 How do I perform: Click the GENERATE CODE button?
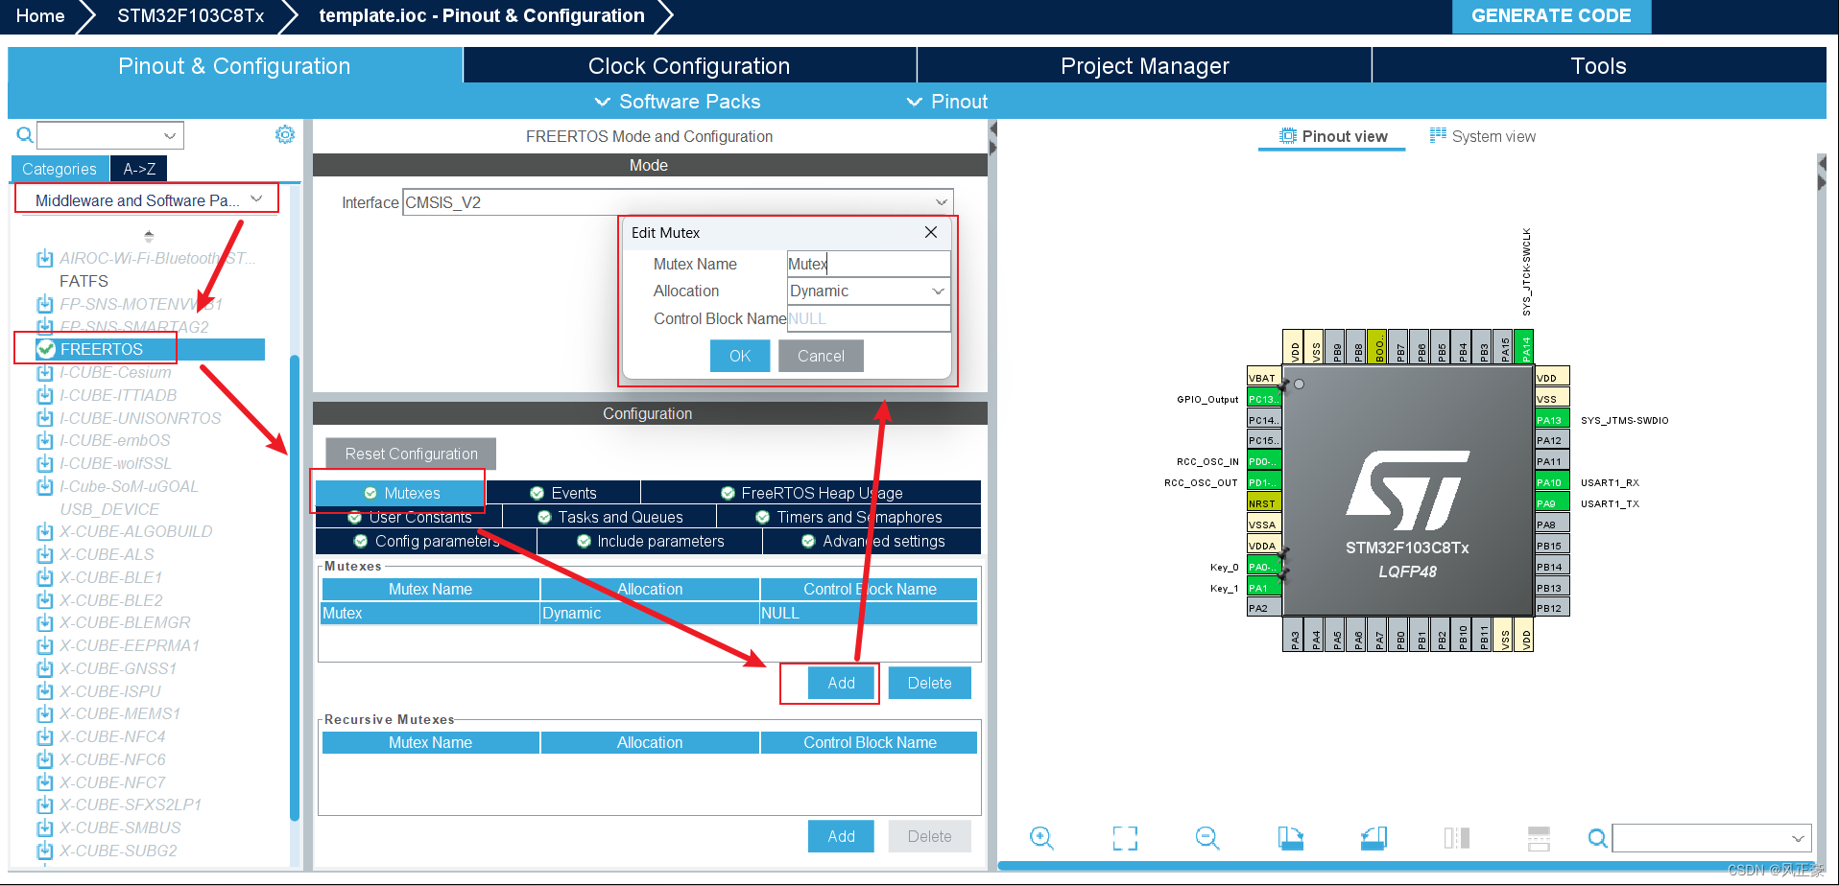coord(1551,16)
